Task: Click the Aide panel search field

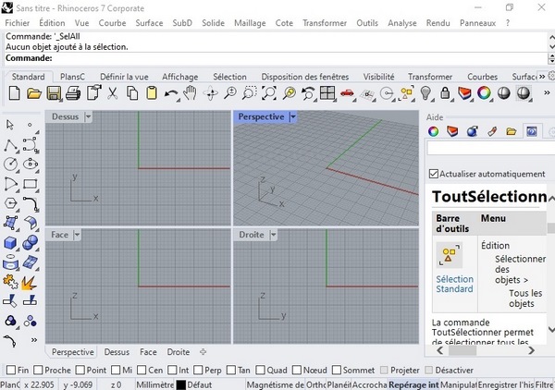Action: coord(490,148)
